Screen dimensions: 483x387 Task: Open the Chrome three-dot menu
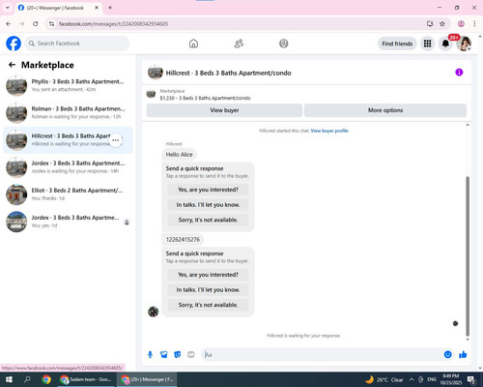click(x=474, y=24)
